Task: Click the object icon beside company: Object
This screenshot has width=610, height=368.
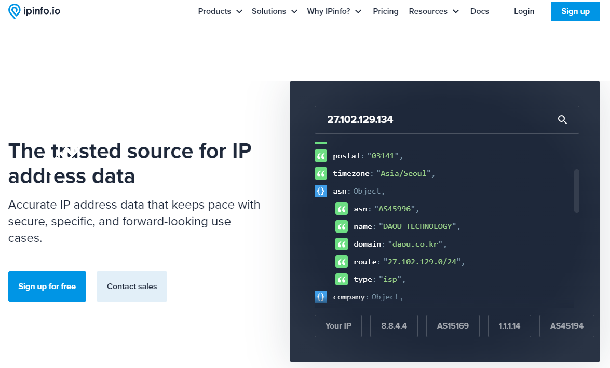Action: pyautogui.click(x=321, y=297)
